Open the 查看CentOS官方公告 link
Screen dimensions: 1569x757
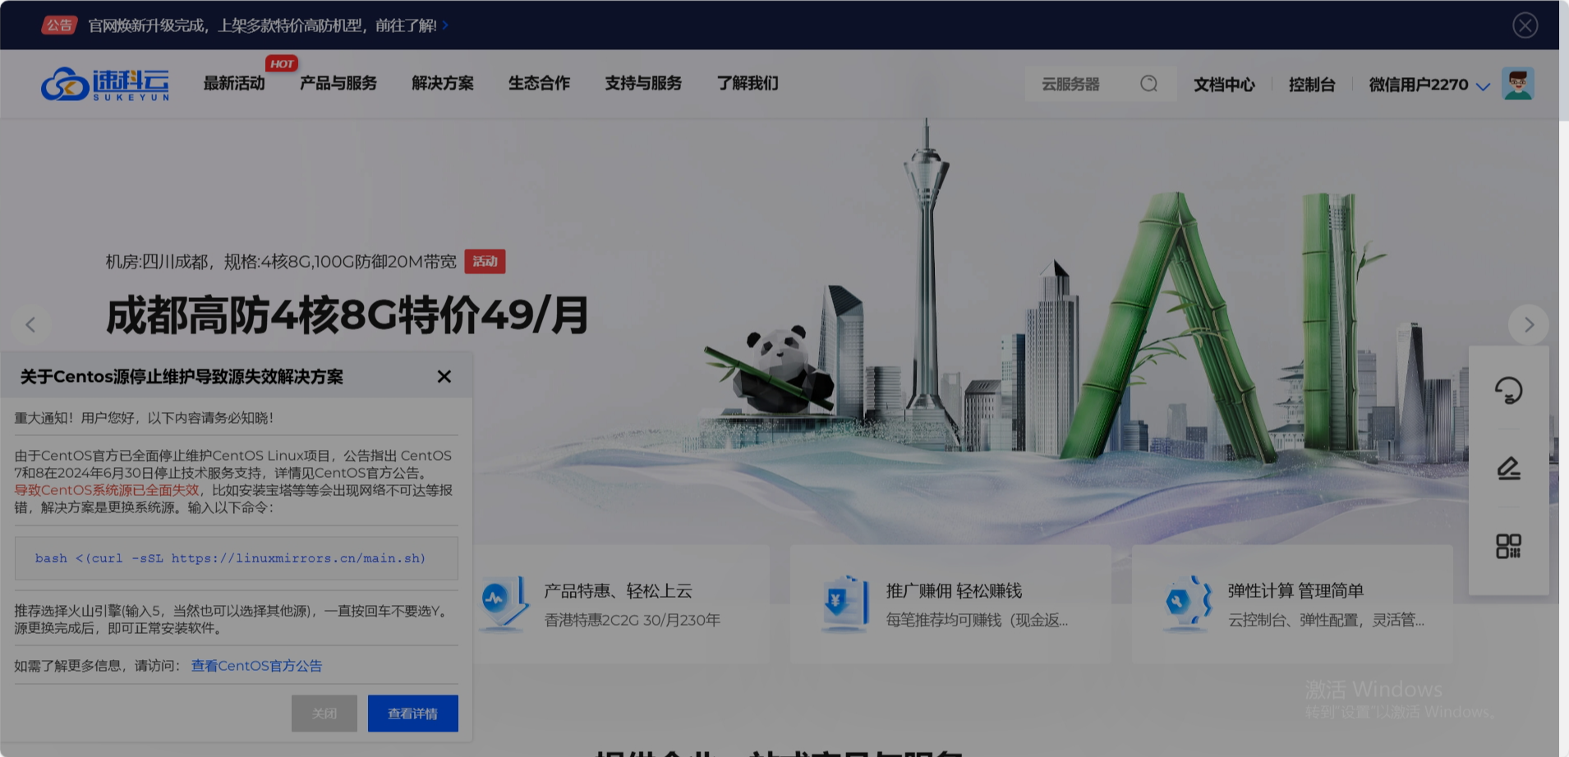tap(255, 665)
